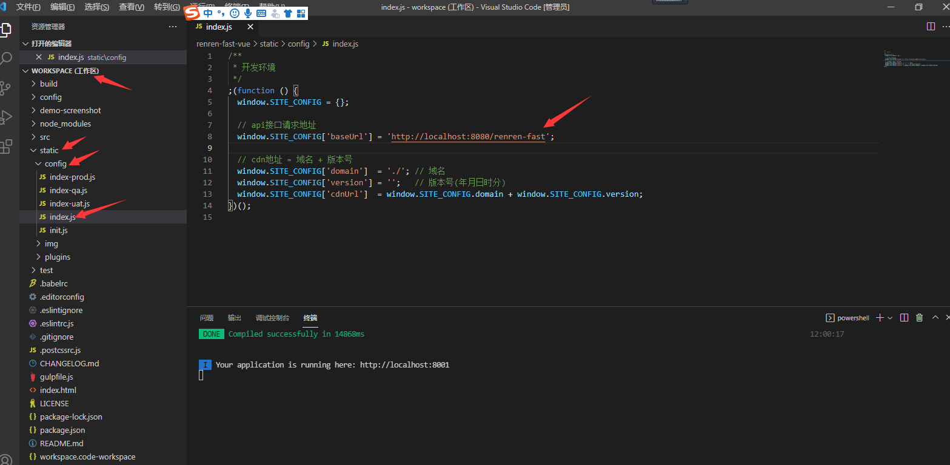Collapse the 打开的编辑器 section
Screen dimensions: 950x465
pyautogui.click(x=103, y=44)
